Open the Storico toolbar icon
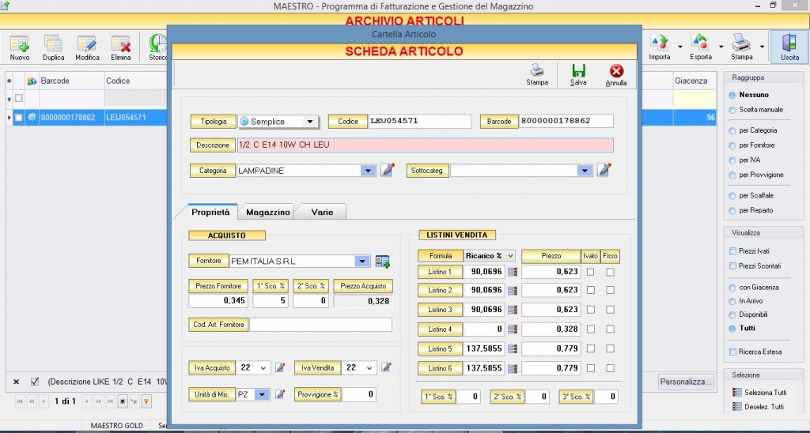The image size is (810, 433). [157, 47]
